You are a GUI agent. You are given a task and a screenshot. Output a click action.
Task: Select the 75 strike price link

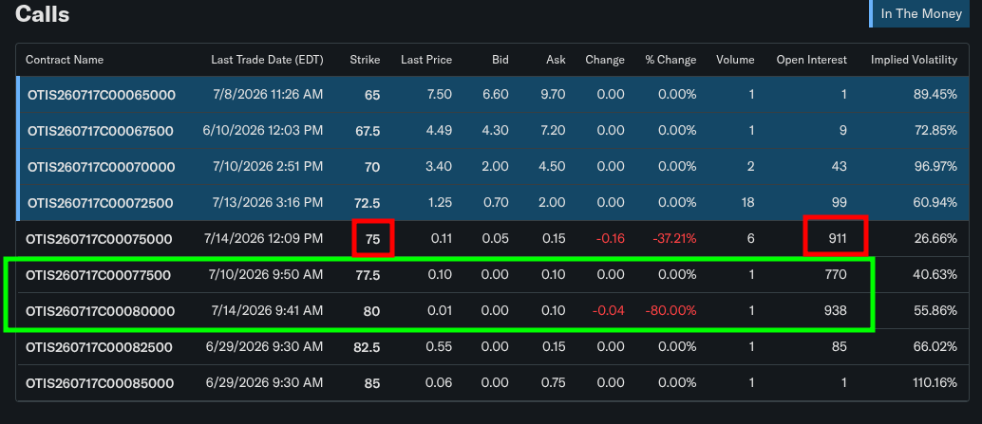tap(373, 239)
